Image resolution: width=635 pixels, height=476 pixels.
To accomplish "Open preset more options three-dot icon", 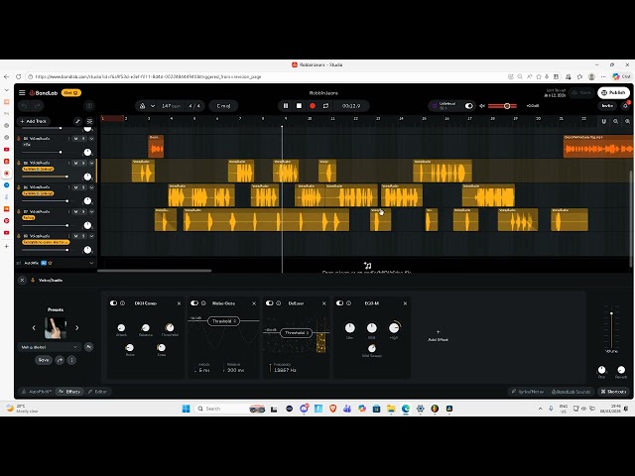I will [x=71, y=360].
